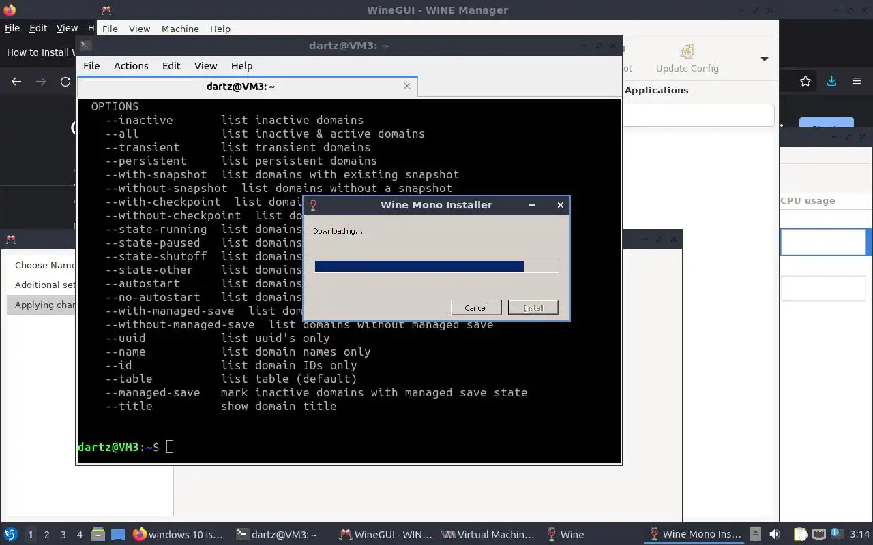The image size is (873, 545).
Task: Open Firefox Edit menu
Action: click(x=38, y=28)
